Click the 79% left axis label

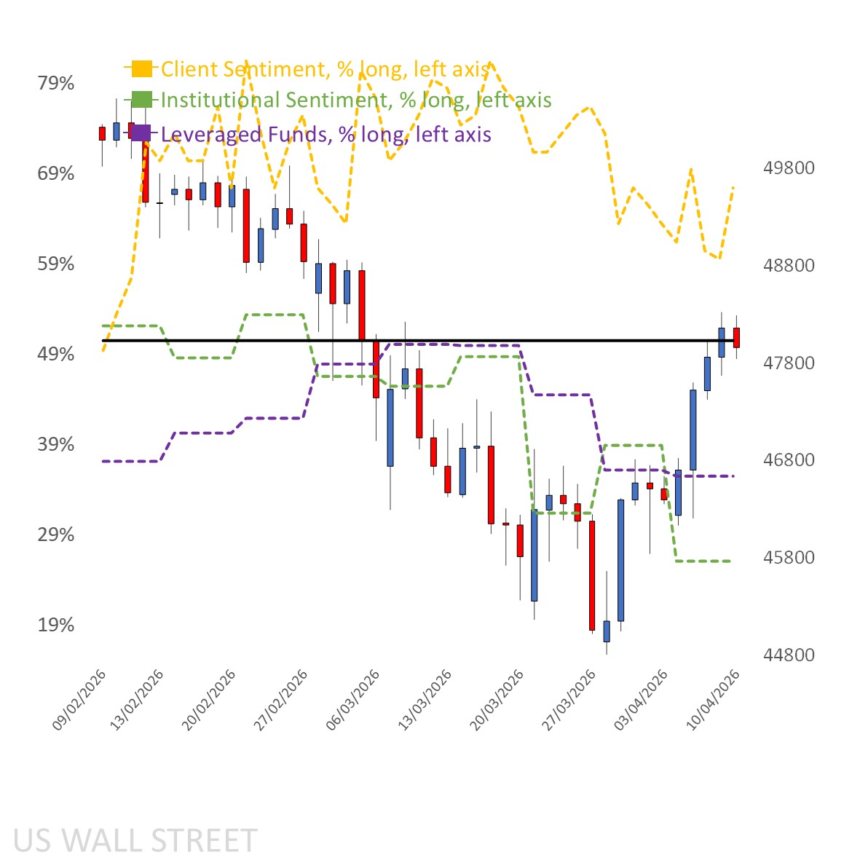[x=56, y=83]
